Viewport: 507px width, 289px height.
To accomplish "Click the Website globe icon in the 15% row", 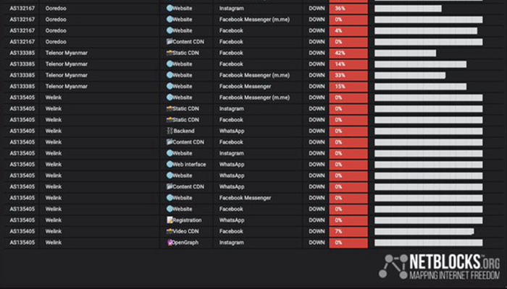I will (170, 86).
